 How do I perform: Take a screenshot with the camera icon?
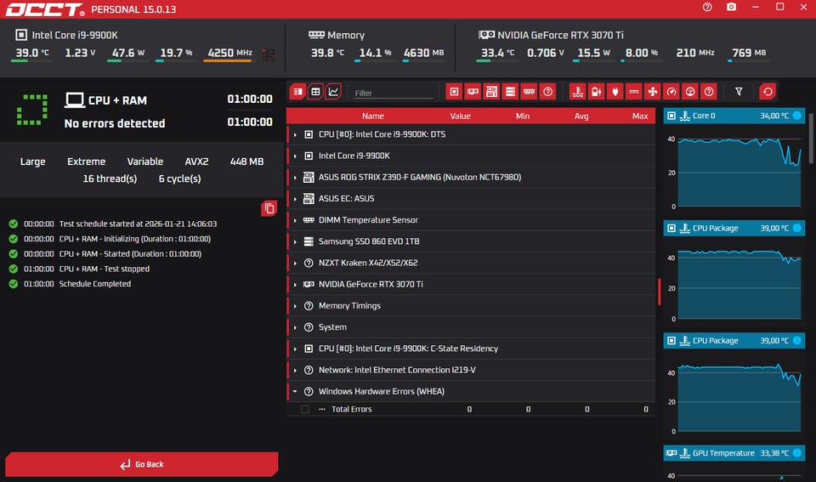(x=731, y=7)
